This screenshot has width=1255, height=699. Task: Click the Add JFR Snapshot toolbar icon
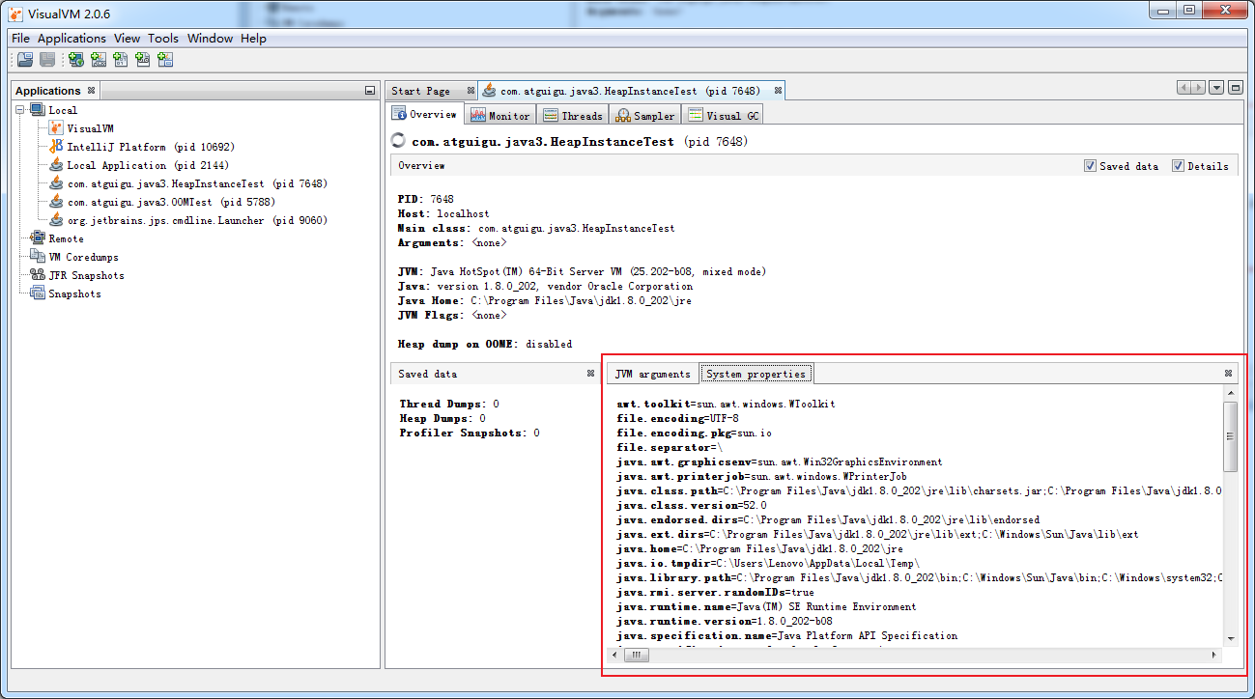click(x=142, y=60)
